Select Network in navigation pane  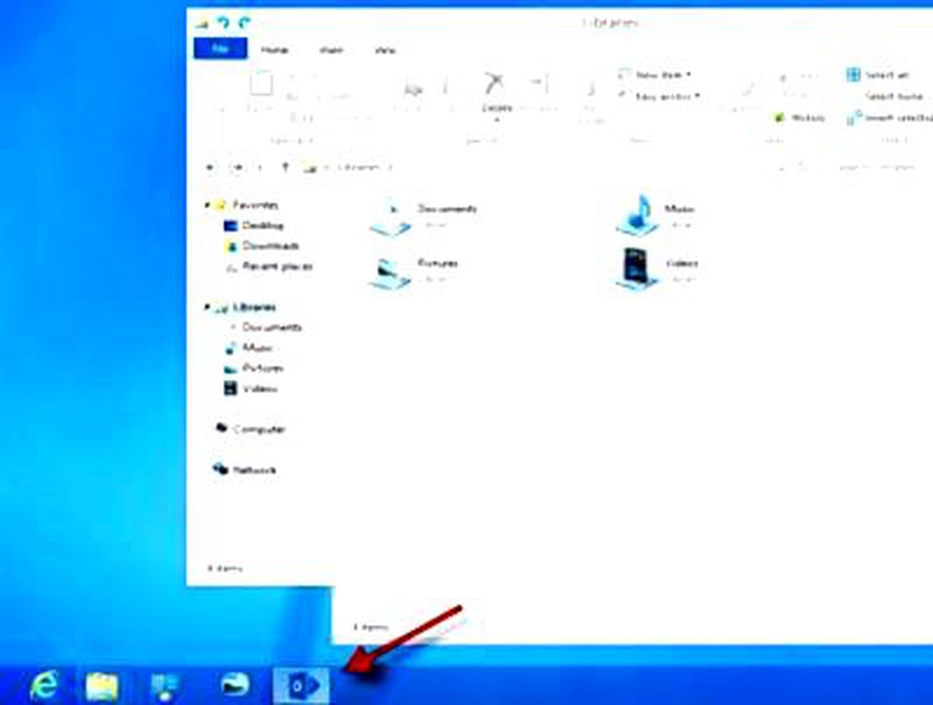pos(245,470)
